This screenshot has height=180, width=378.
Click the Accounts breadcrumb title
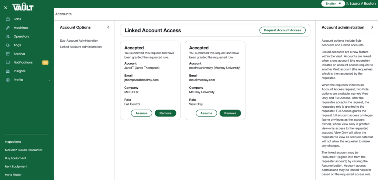(63, 14)
